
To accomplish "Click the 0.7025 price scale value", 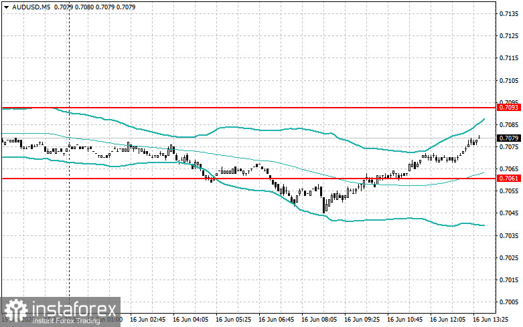I will 509,257.
